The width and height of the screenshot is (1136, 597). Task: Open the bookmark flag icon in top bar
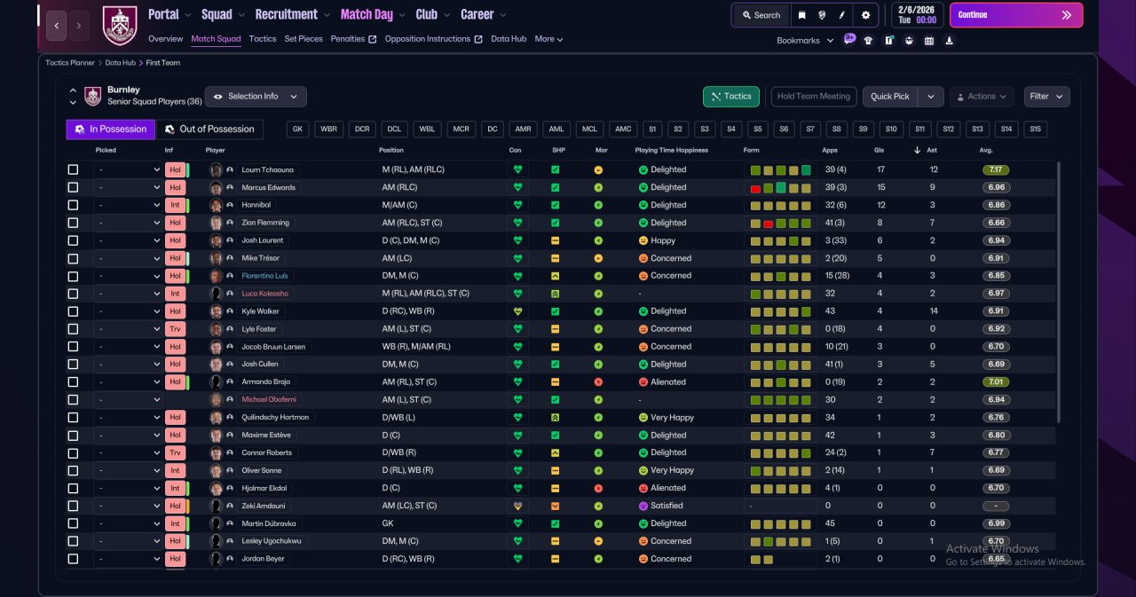click(802, 15)
